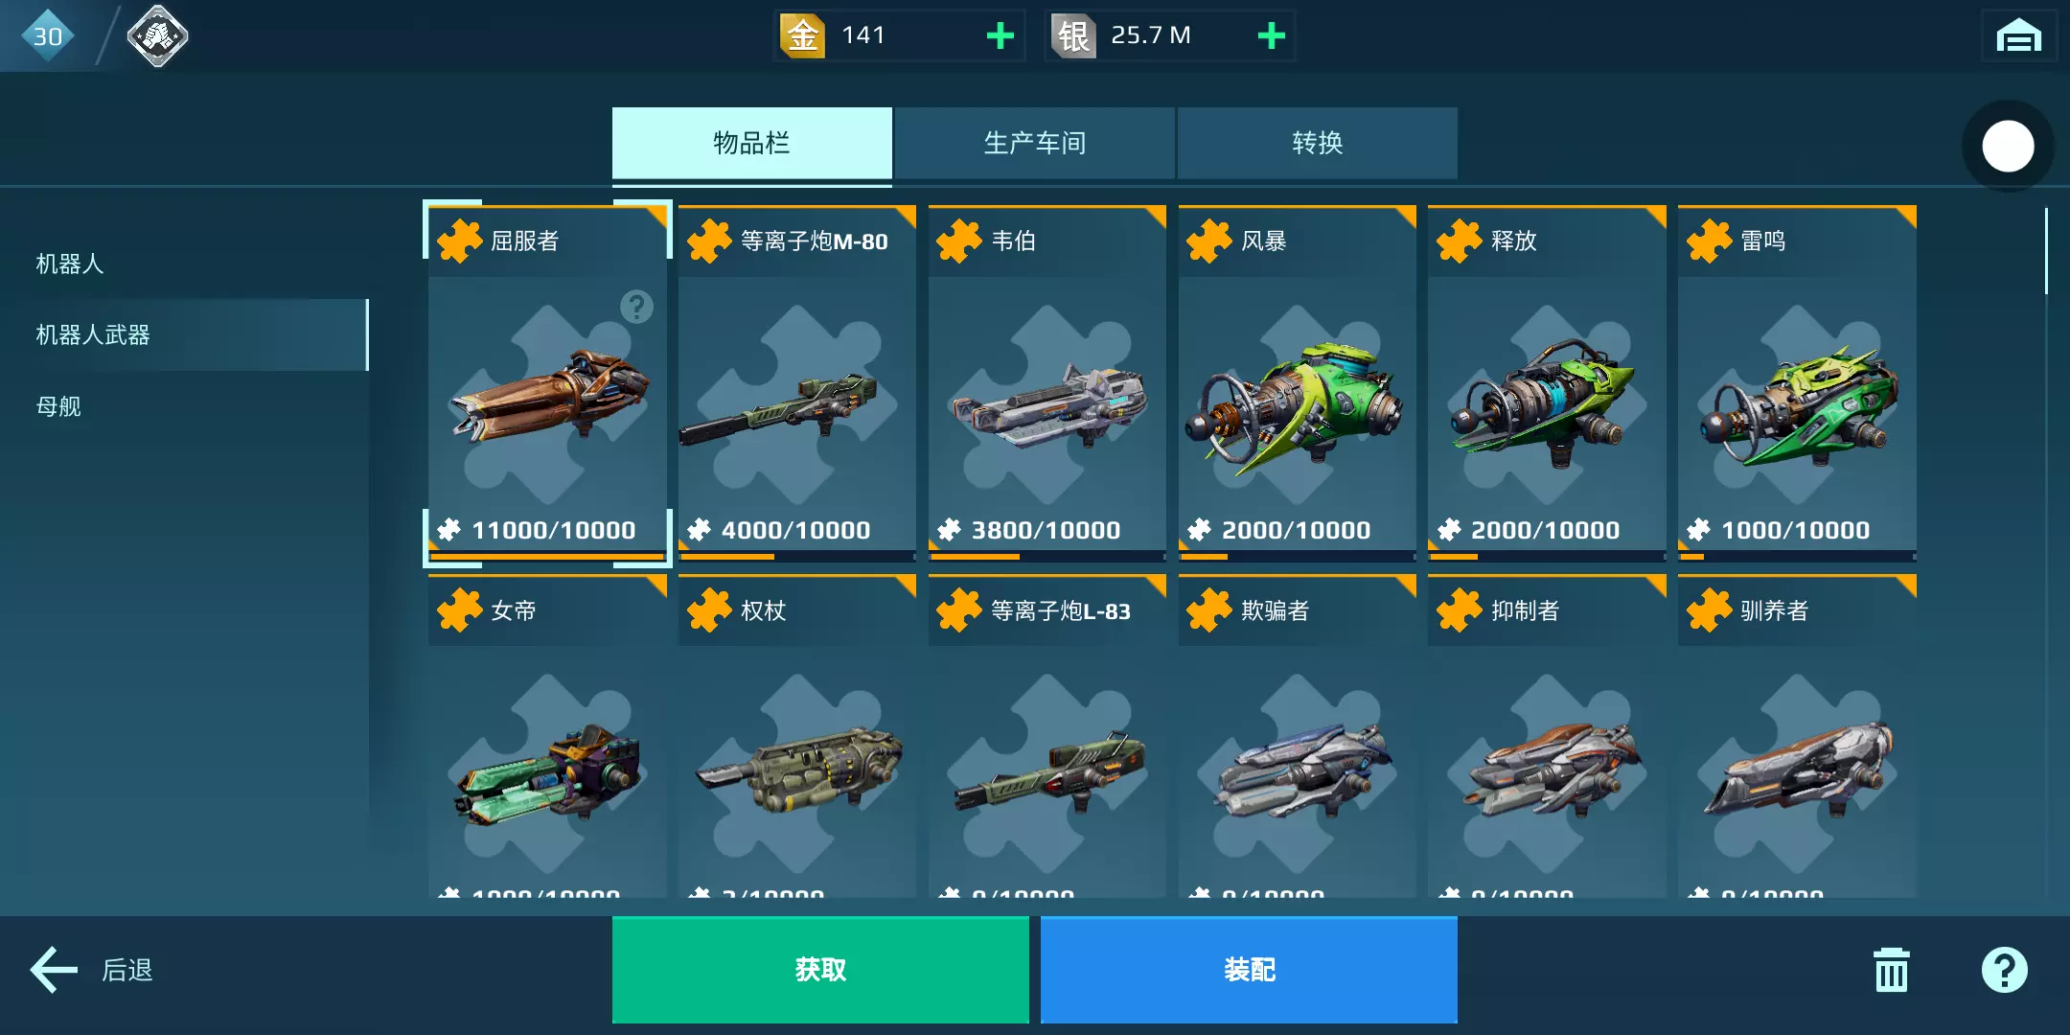Viewport: 2070px width, 1035px height.
Task: Open the hangar home icon
Action: (x=2018, y=36)
